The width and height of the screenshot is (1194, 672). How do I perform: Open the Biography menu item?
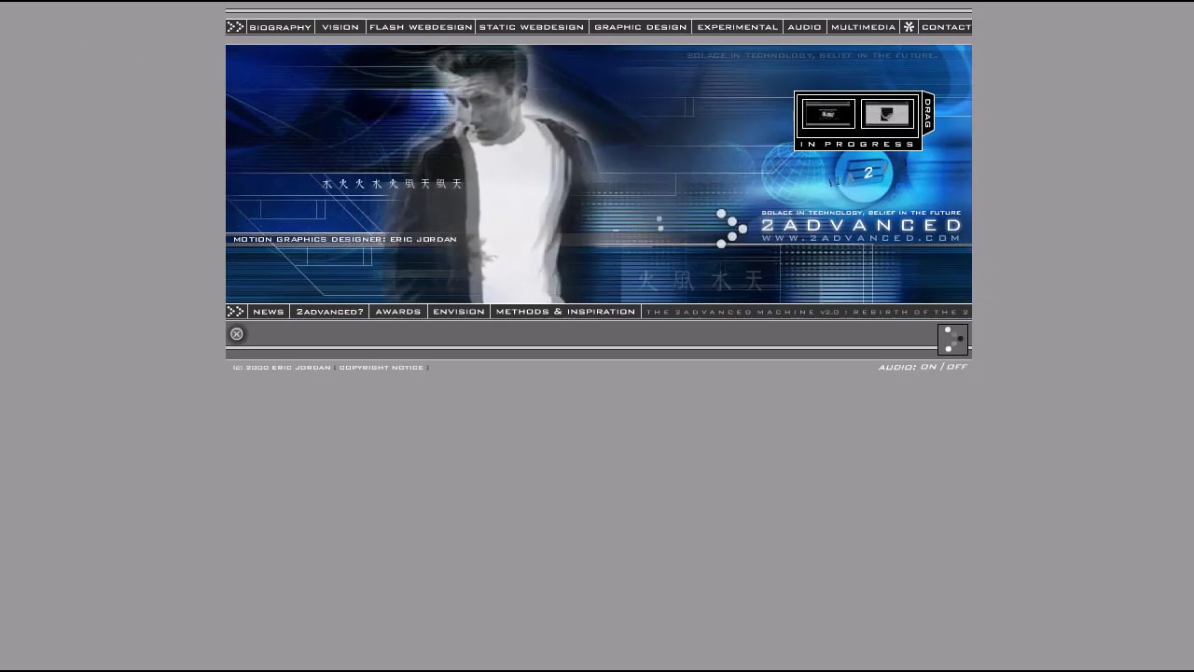pos(280,27)
